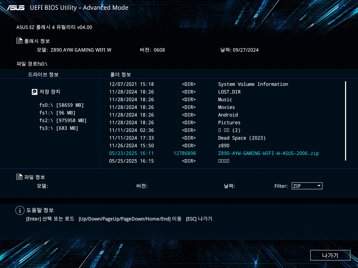Image resolution: width=358 pixels, height=268 pixels.
Task: Select drive fs0:\ [58659 MB]
Action: [62, 105]
